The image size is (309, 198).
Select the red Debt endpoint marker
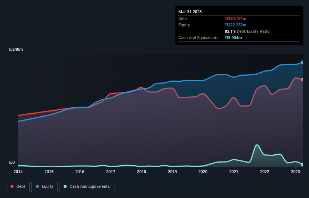(x=303, y=80)
